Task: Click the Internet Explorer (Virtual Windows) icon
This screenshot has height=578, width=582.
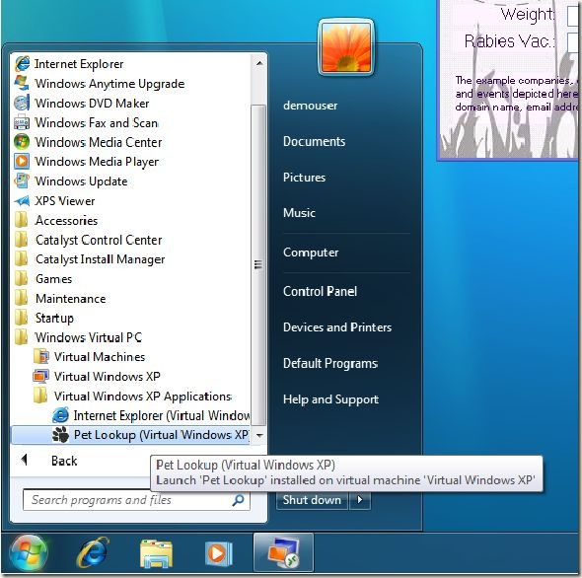Action: (x=60, y=415)
